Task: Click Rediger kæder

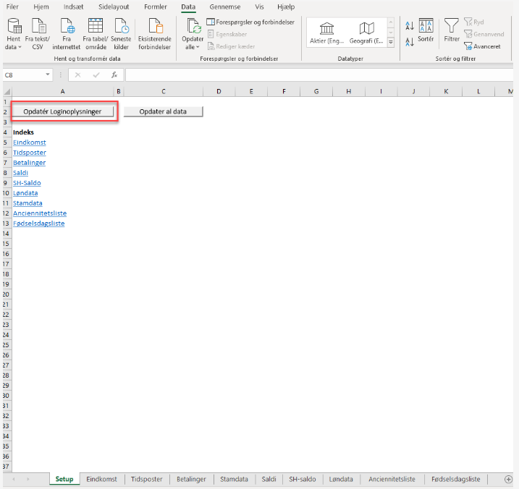Action: click(x=231, y=46)
